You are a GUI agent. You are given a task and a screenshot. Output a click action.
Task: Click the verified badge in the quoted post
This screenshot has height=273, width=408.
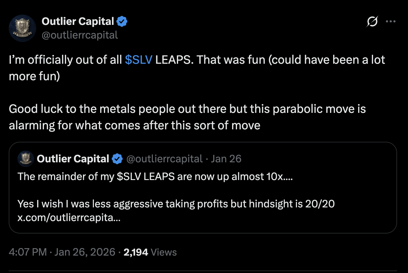tap(117, 159)
